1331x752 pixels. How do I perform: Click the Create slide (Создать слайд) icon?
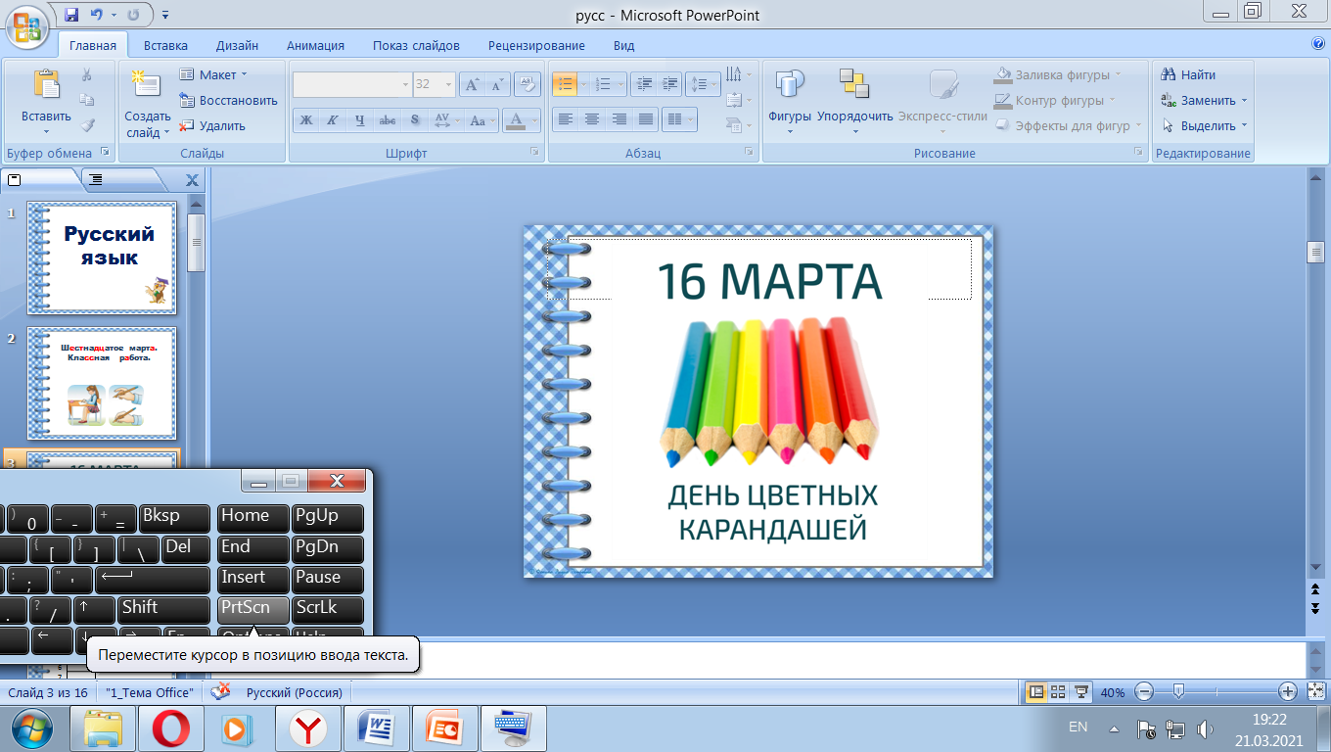pyautogui.click(x=147, y=85)
